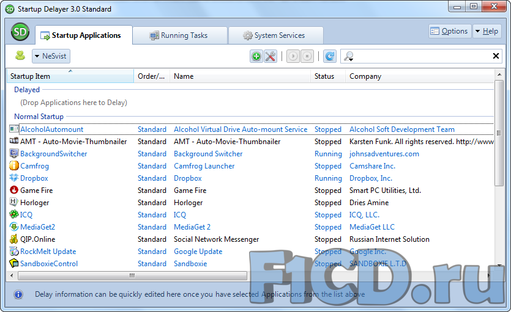Select the QIP.Online startup item name

[38, 239]
